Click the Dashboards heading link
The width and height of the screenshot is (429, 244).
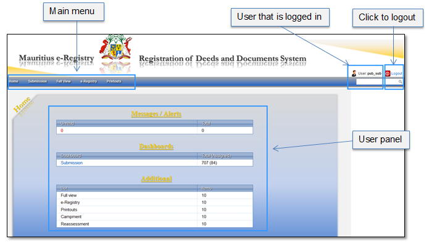pyautogui.click(x=156, y=146)
